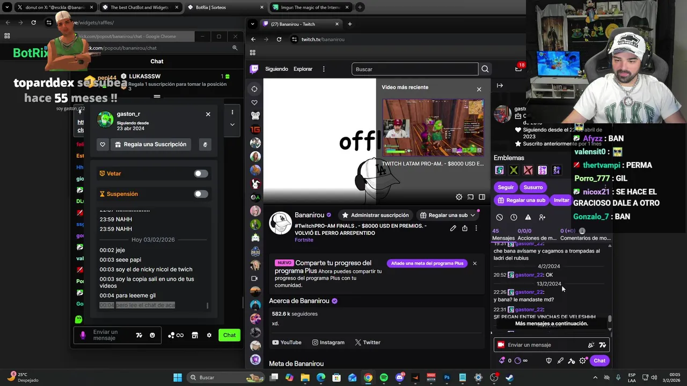This screenshot has height=386, width=687.
Task: Click the purple Chat button in Twitch
Action: 600,361
